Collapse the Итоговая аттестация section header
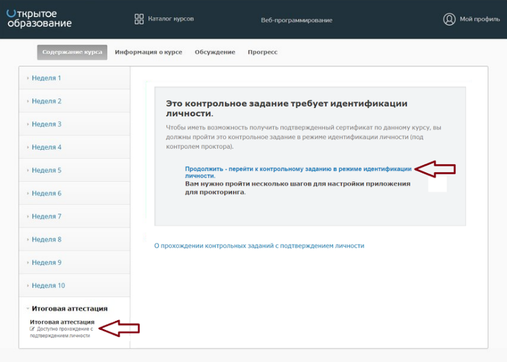This screenshot has width=507, height=362. tap(69, 309)
